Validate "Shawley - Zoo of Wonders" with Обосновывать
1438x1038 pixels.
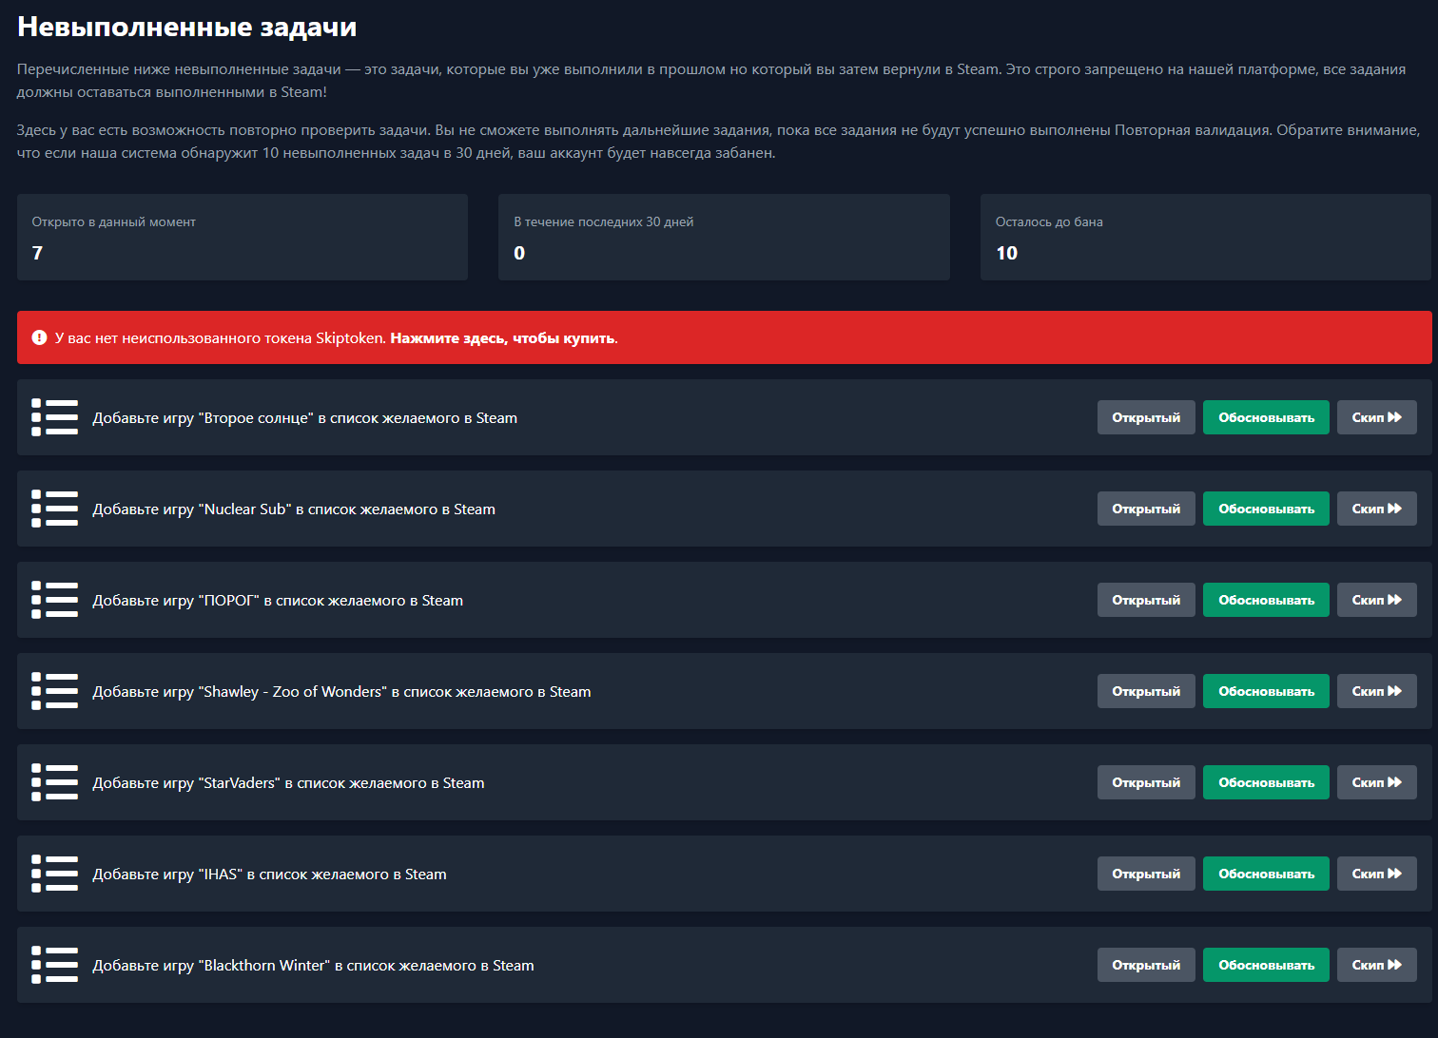pos(1266,691)
